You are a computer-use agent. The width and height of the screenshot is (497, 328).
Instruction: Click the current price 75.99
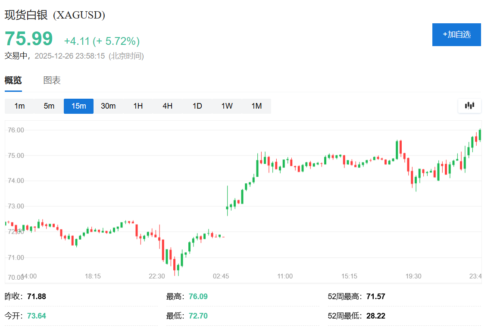coord(29,39)
